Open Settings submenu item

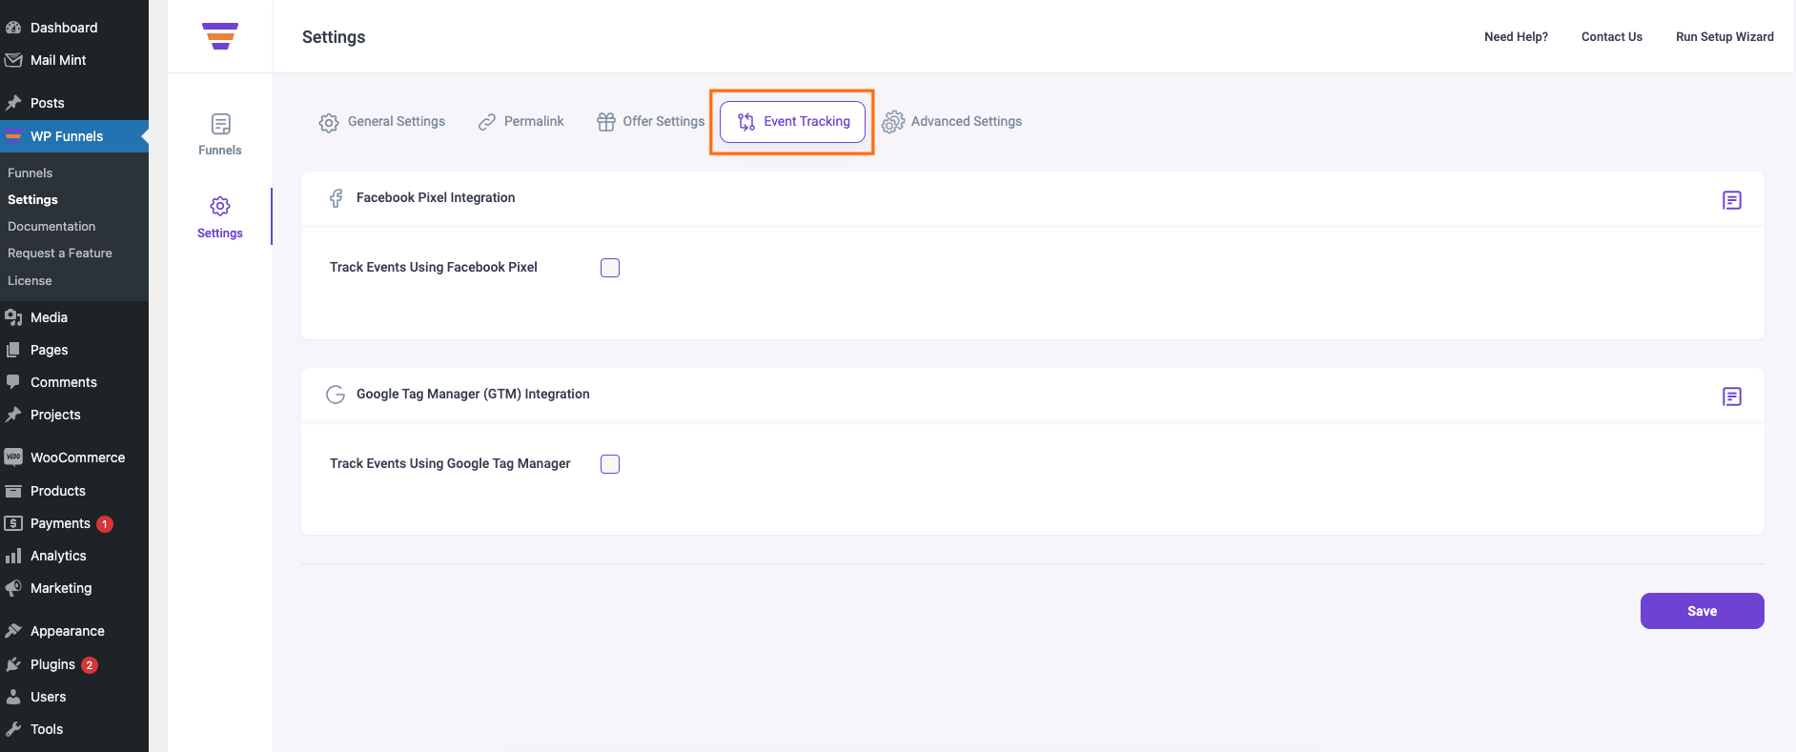point(33,199)
